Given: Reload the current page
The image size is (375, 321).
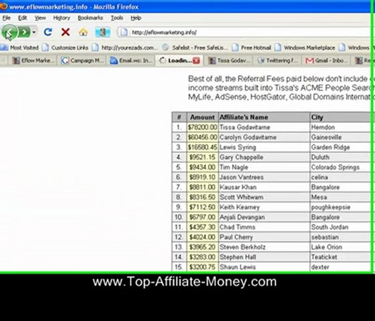Looking at the screenshot, I should [48, 32].
